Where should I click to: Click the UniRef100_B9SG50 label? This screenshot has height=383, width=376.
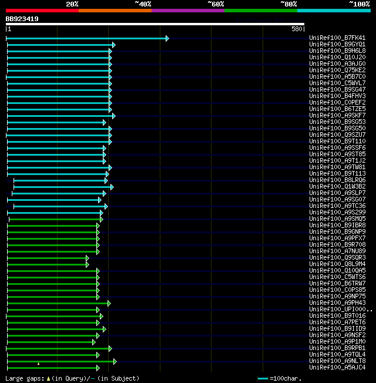(337, 128)
